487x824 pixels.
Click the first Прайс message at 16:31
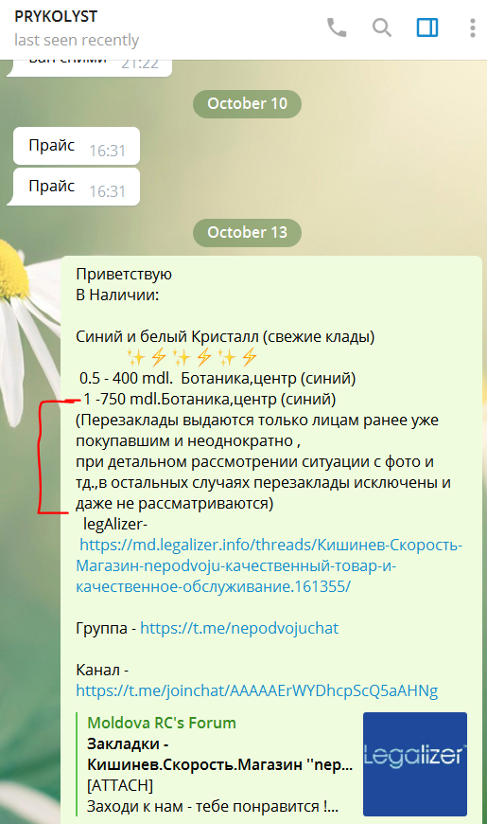click(77, 146)
